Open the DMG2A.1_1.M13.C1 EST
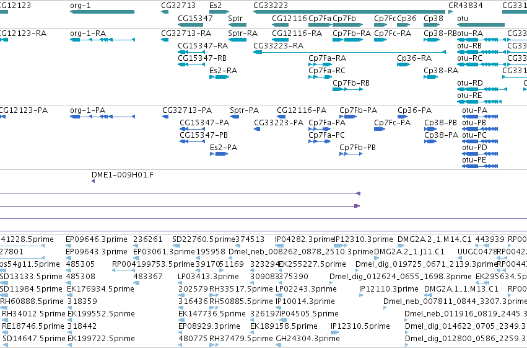This screenshot has height=348, width=527. 428,296
